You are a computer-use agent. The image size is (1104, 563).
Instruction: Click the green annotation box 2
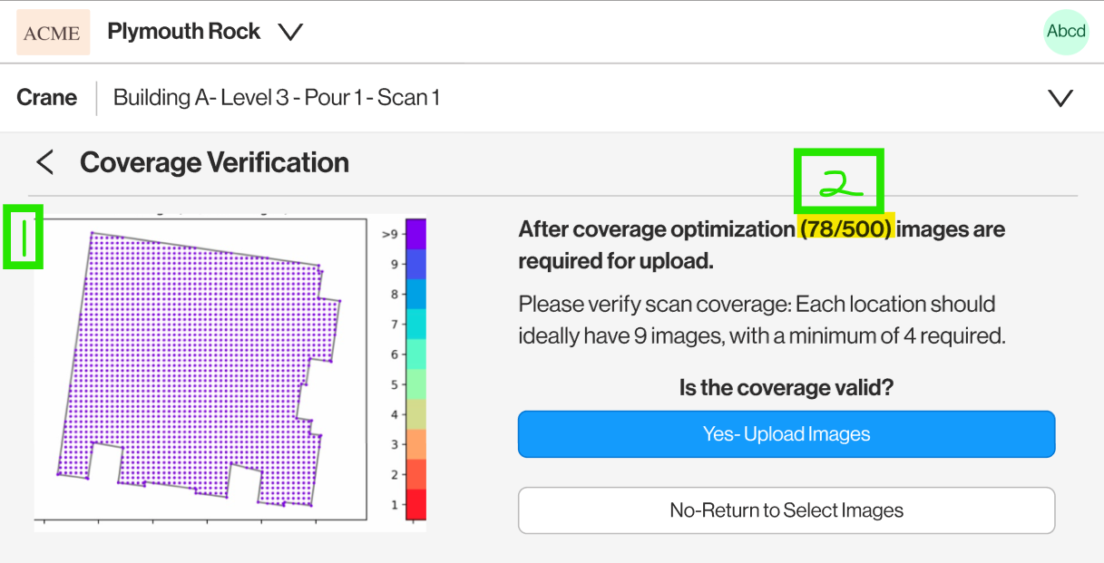(x=838, y=182)
